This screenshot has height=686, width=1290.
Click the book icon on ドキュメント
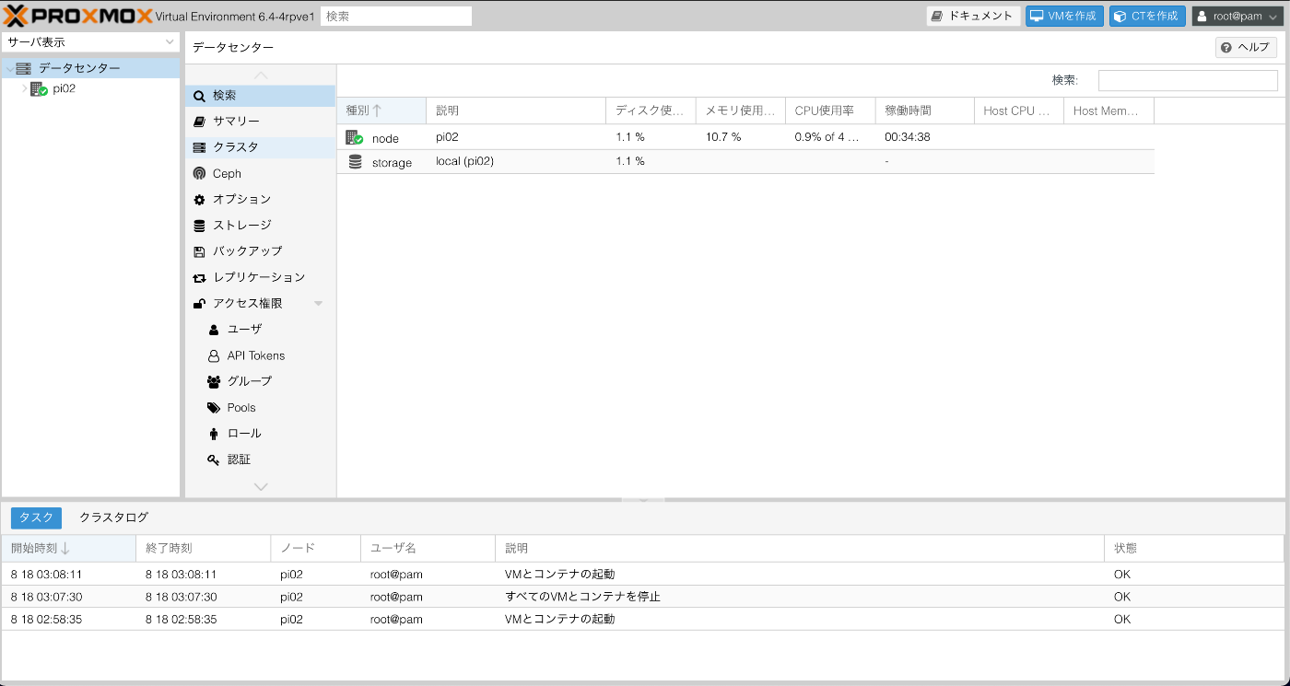(x=937, y=16)
